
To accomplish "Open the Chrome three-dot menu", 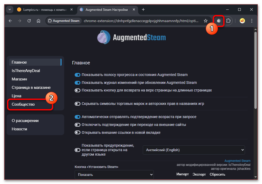I will tap(252, 21).
